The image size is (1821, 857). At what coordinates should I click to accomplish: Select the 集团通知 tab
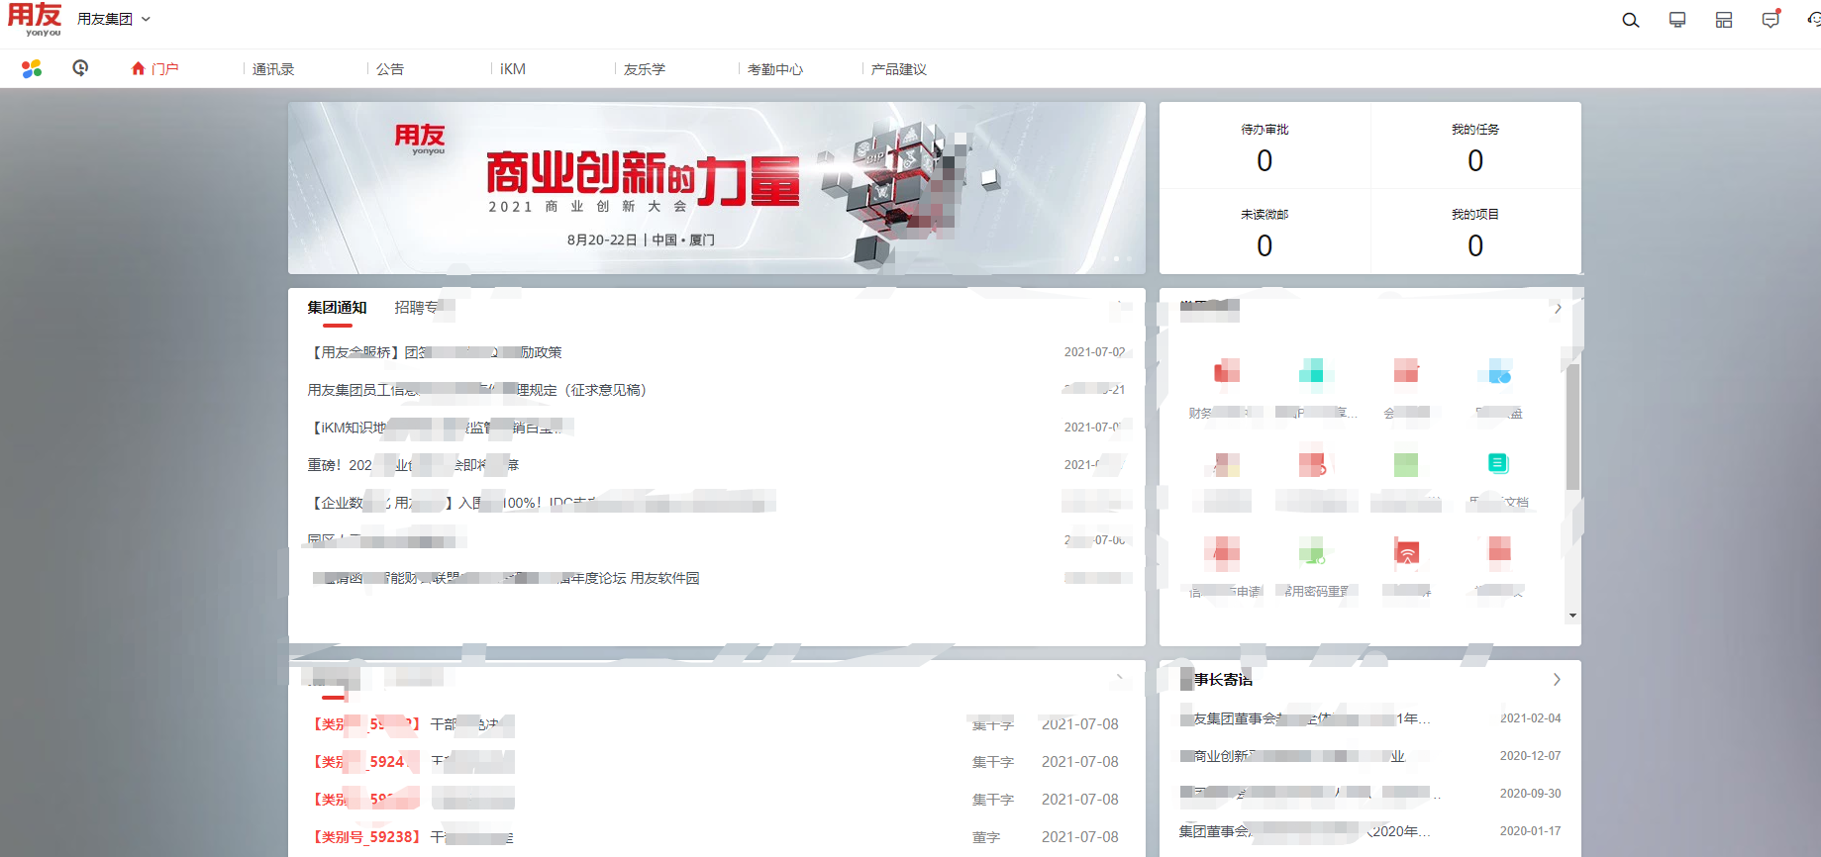(x=337, y=308)
